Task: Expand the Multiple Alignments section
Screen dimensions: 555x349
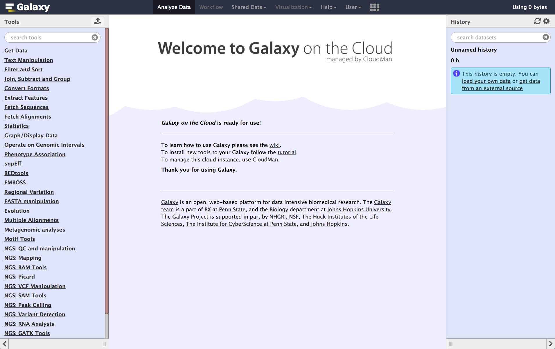Action: point(32,220)
